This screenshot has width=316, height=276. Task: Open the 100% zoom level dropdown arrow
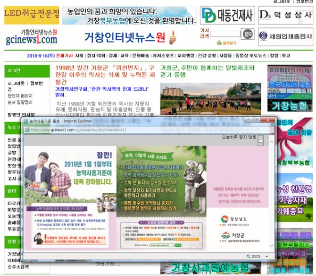coord(266,256)
